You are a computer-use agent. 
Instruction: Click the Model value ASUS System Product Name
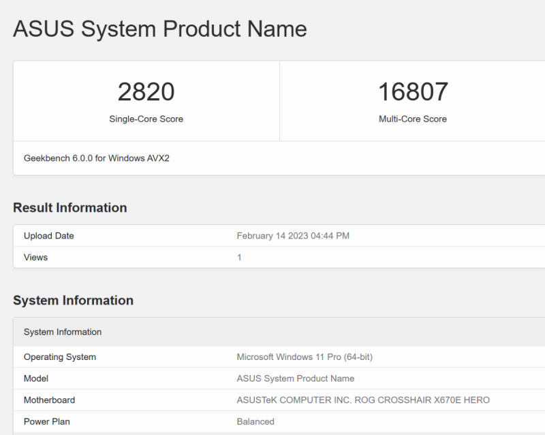point(295,378)
